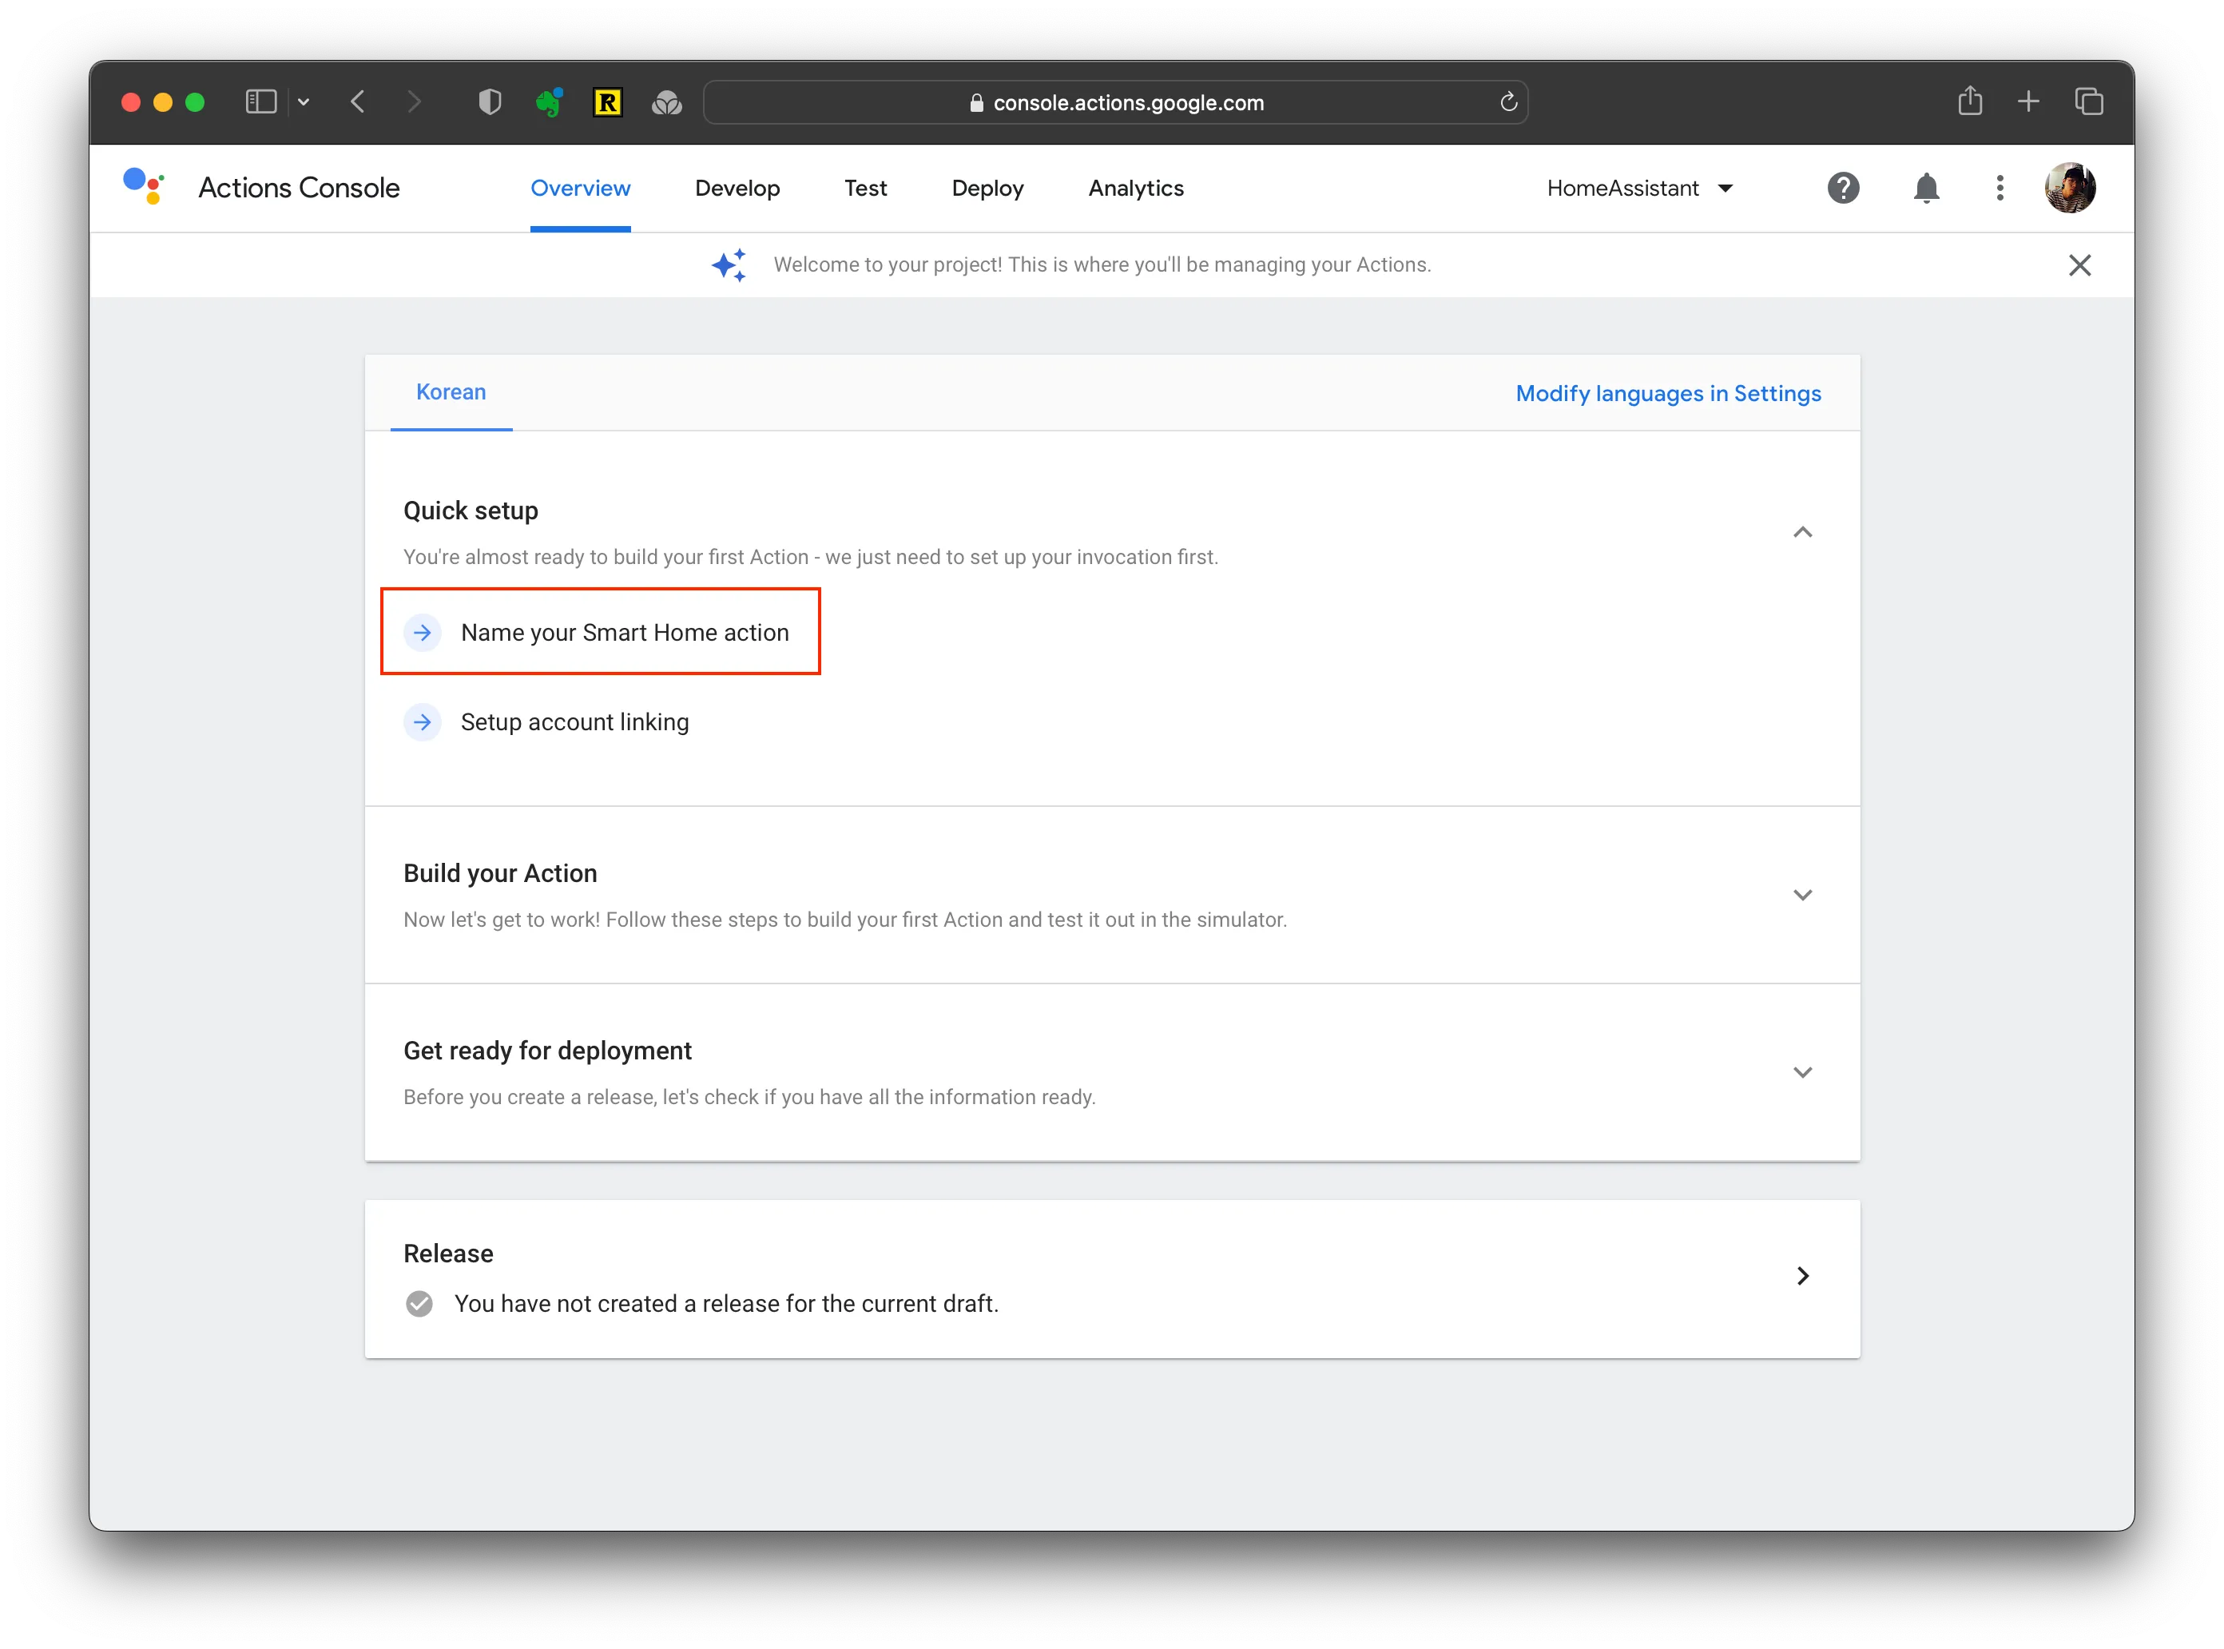
Task: Open a new tab with plus icon
Action: click(2027, 101)
